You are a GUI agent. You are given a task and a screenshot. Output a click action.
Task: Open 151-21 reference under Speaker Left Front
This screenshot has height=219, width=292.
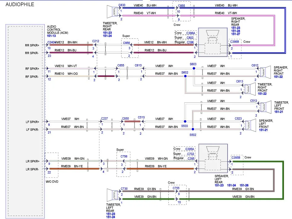click(263, 130)
